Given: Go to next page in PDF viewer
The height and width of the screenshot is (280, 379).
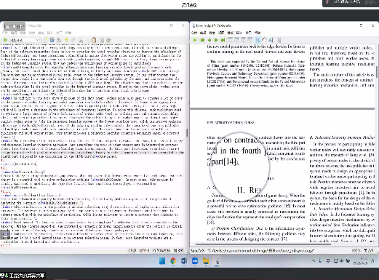Looking at the screenshot, I should (x=216, y=40).
